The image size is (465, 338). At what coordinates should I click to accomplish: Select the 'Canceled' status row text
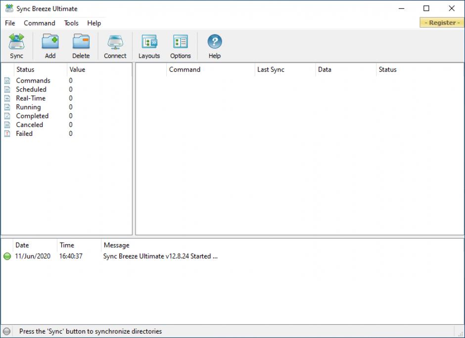click(x=29, y=125)
